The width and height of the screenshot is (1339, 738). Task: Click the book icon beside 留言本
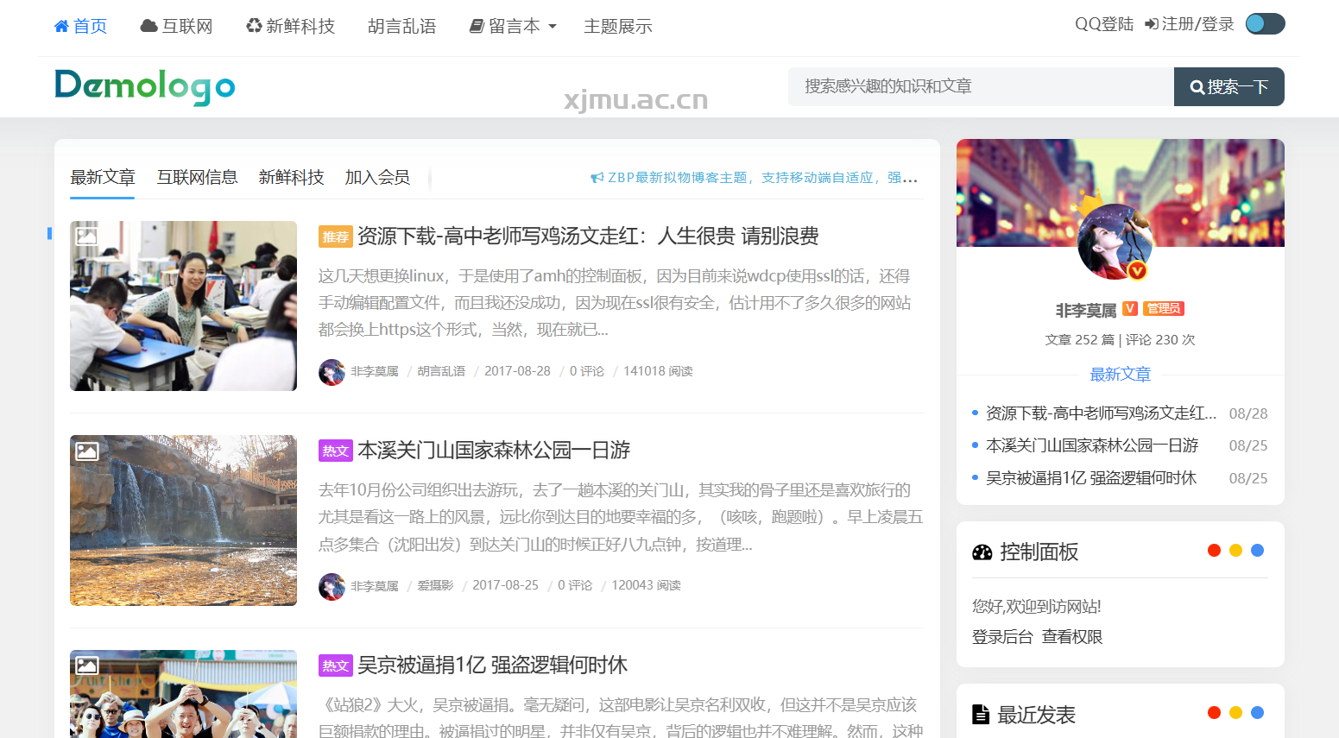(477, 27)
